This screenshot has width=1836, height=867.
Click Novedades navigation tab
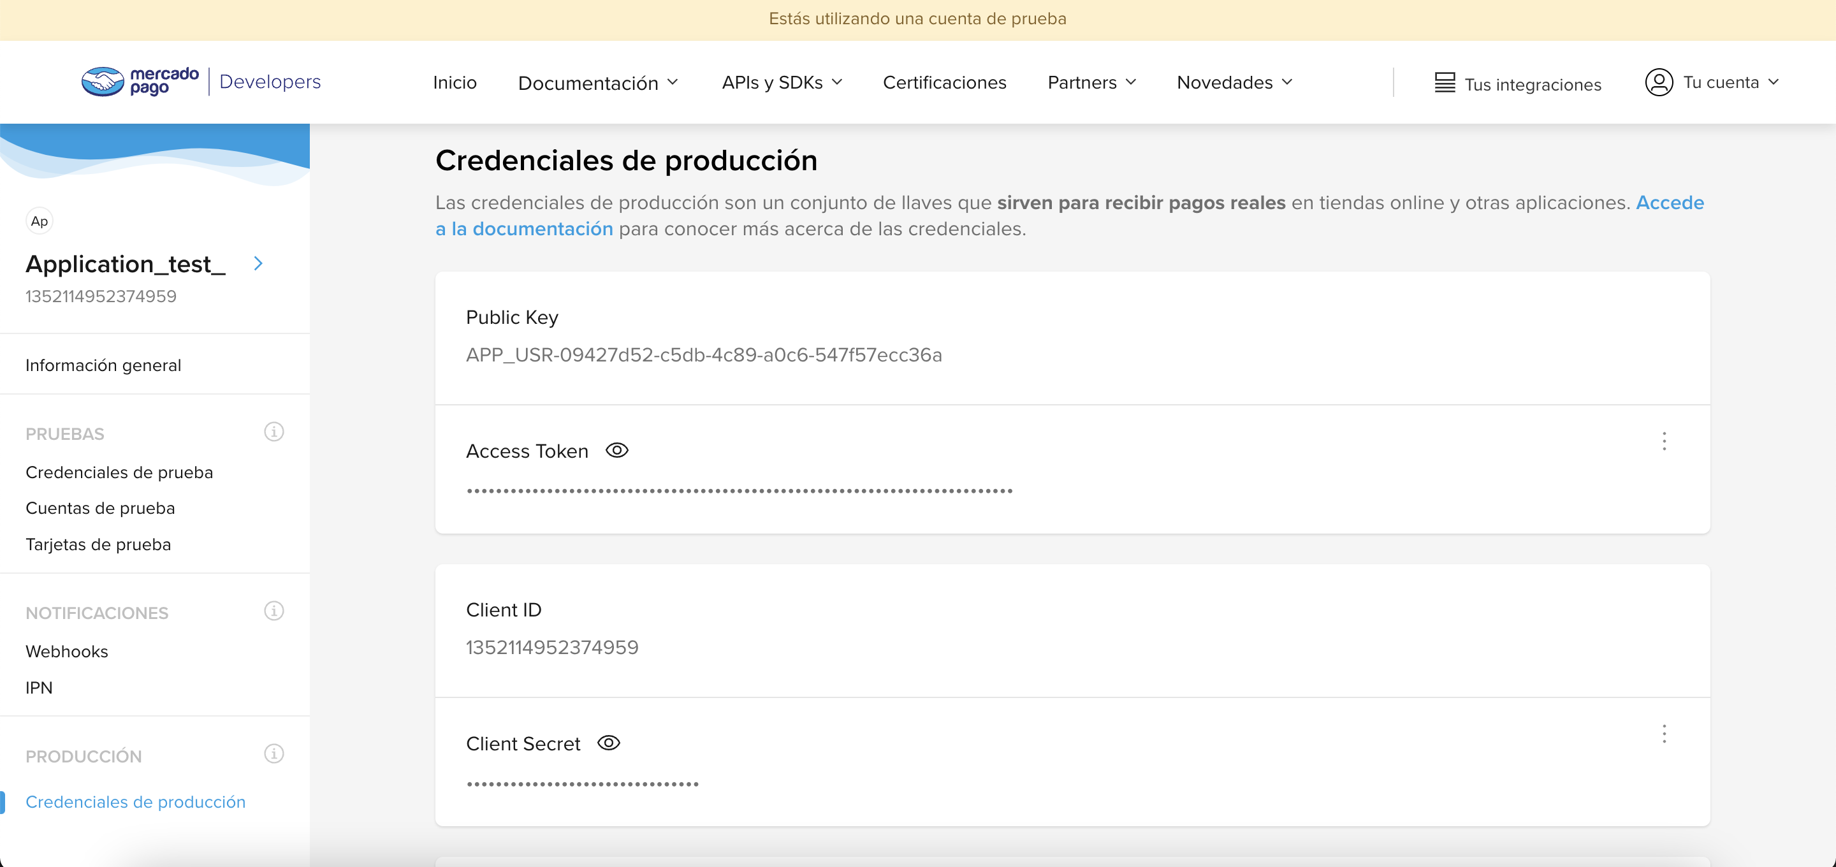[1234, 82]
